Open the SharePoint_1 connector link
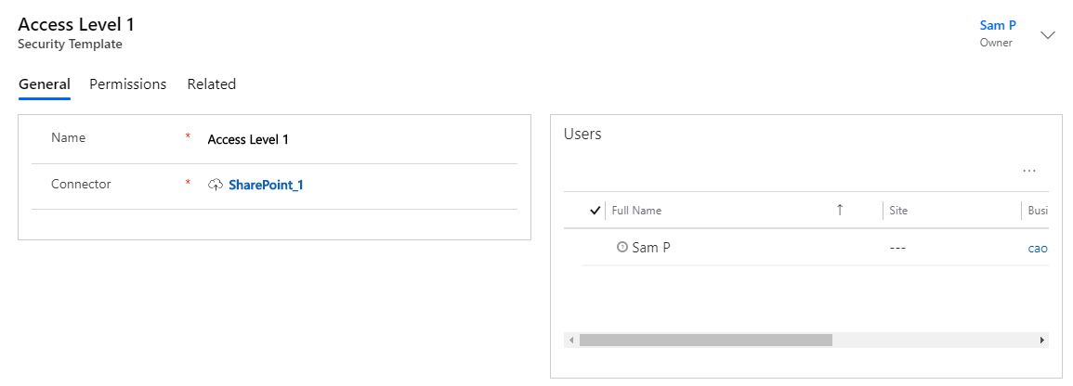This screenshot has width=1073, height=386. [267, 185]
